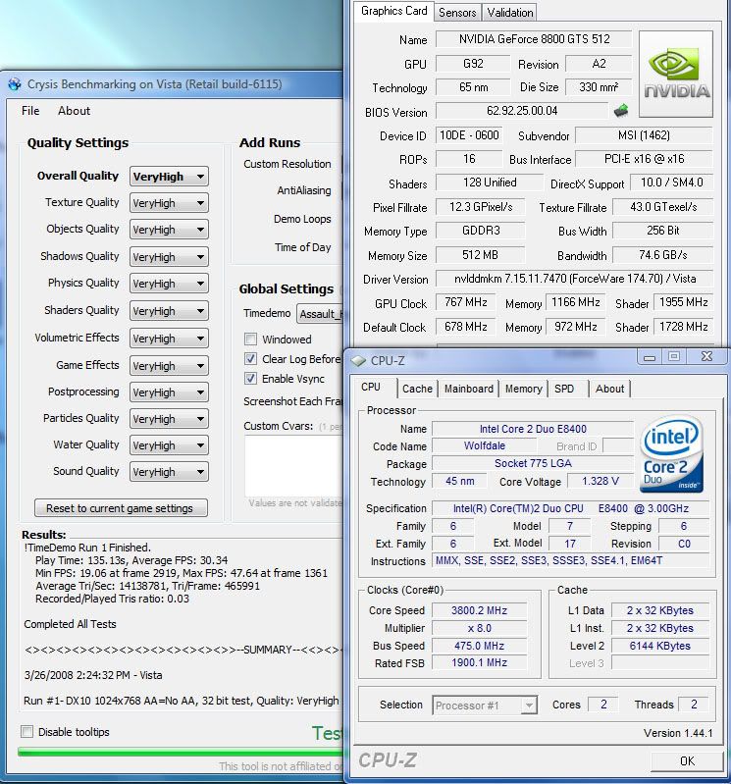Open the Shadows Quality dropdown
This screenshot has width=731, height=784.
point(169,257)
